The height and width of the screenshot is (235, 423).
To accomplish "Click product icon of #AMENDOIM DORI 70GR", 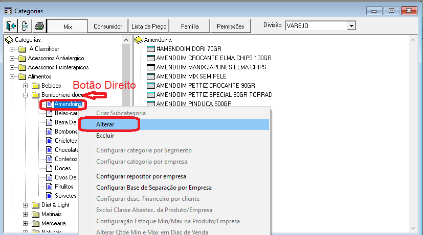I will [151, 49].
